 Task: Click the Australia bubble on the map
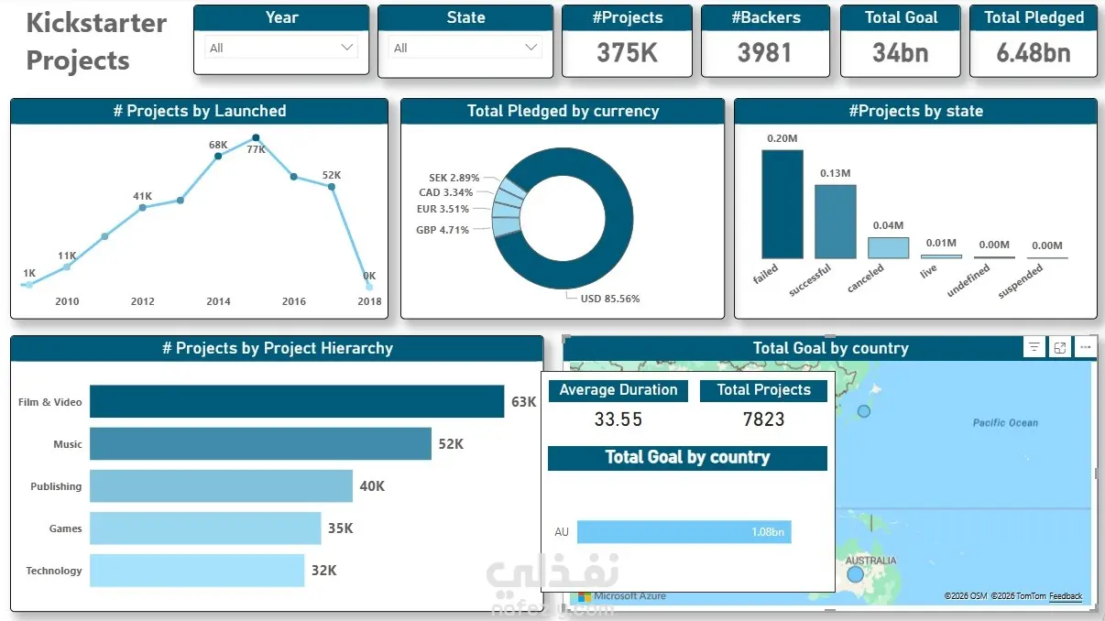click(x=856, y=574)
